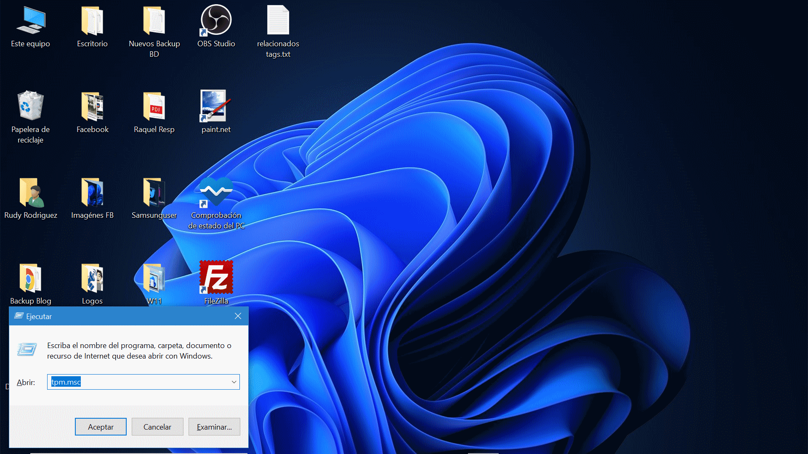Expand the Abrir history dropdown arrow
Viewport: 808px width, 454px height.
[234, 382]
